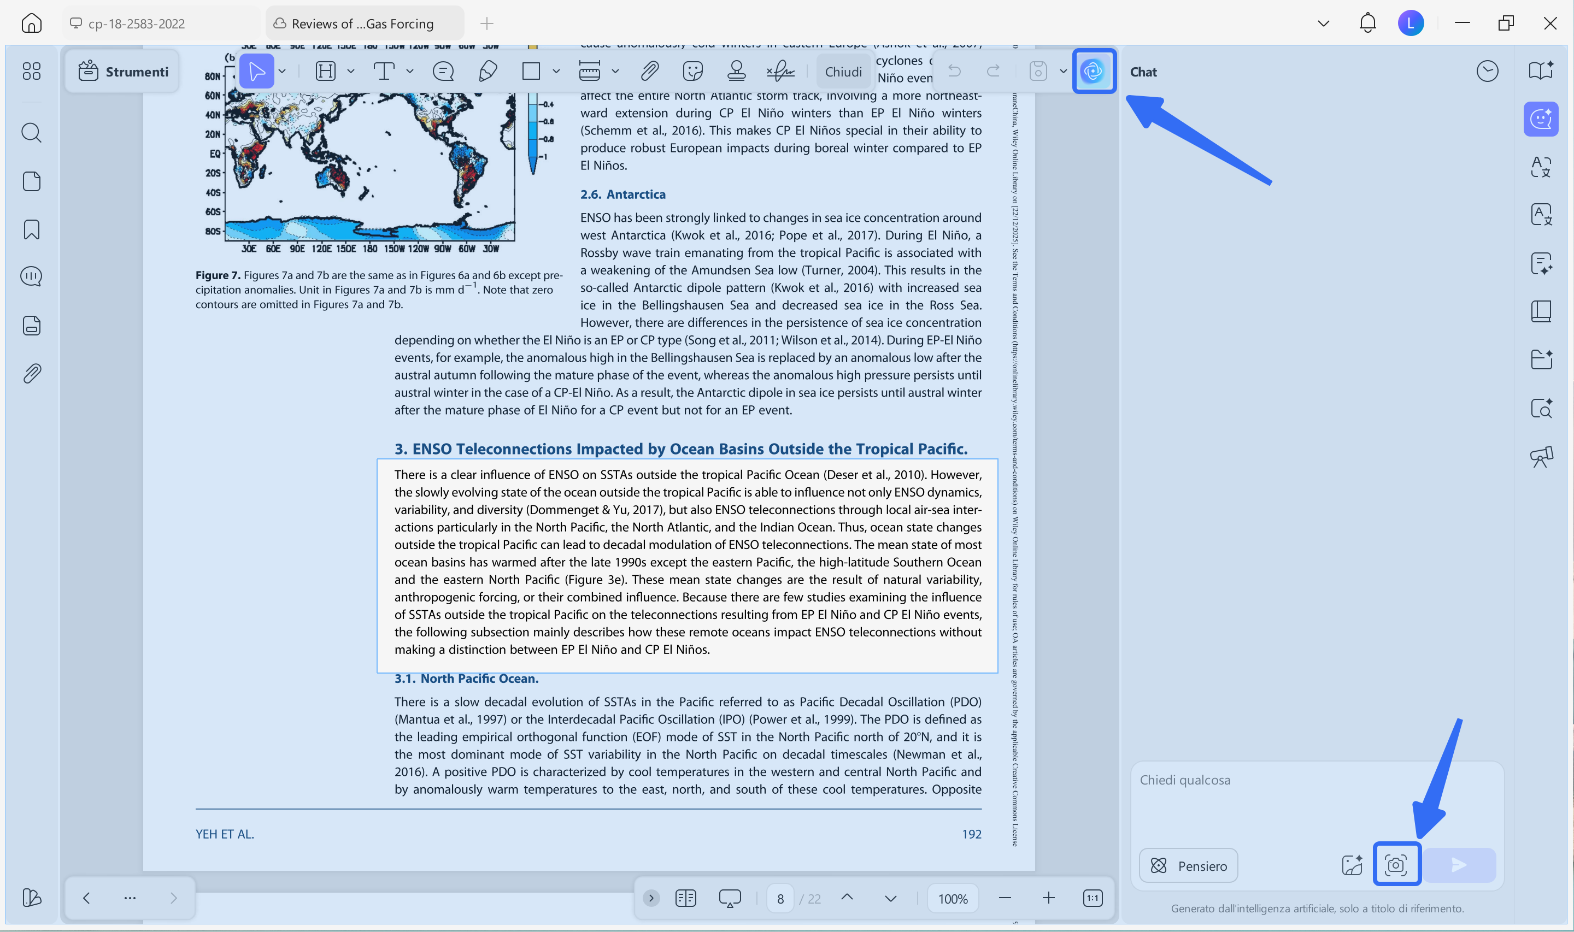Open the form fields panel in left sidebar
This screenshot has width=1574, height=932.
[31, 325]
